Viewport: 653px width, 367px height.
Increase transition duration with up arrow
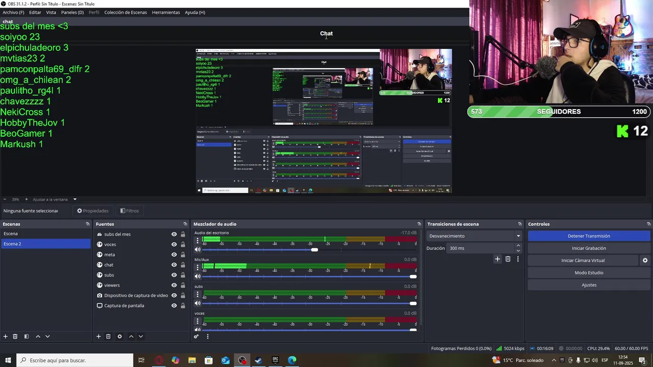518,246
